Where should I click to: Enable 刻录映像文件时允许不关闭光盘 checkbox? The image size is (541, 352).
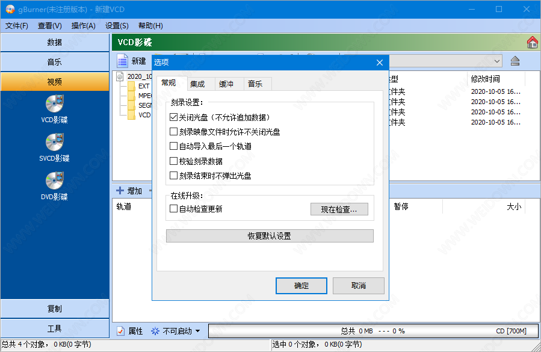click(173, 132)
